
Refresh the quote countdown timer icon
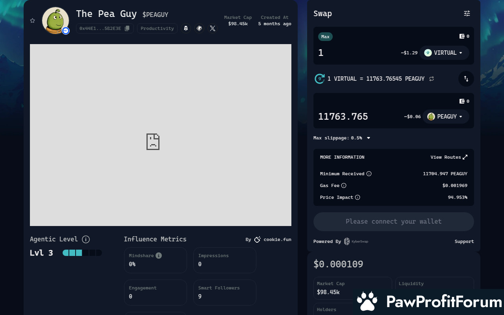tap(319, 79)
